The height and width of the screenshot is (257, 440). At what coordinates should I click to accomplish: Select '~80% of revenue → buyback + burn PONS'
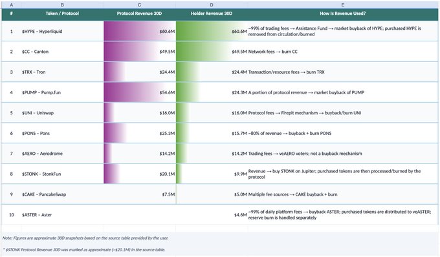point(343,133)
